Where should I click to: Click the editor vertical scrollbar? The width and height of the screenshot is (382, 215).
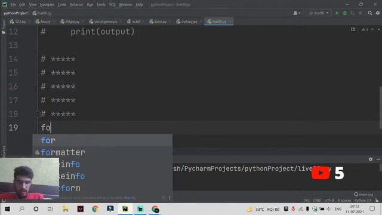(381, 107)
